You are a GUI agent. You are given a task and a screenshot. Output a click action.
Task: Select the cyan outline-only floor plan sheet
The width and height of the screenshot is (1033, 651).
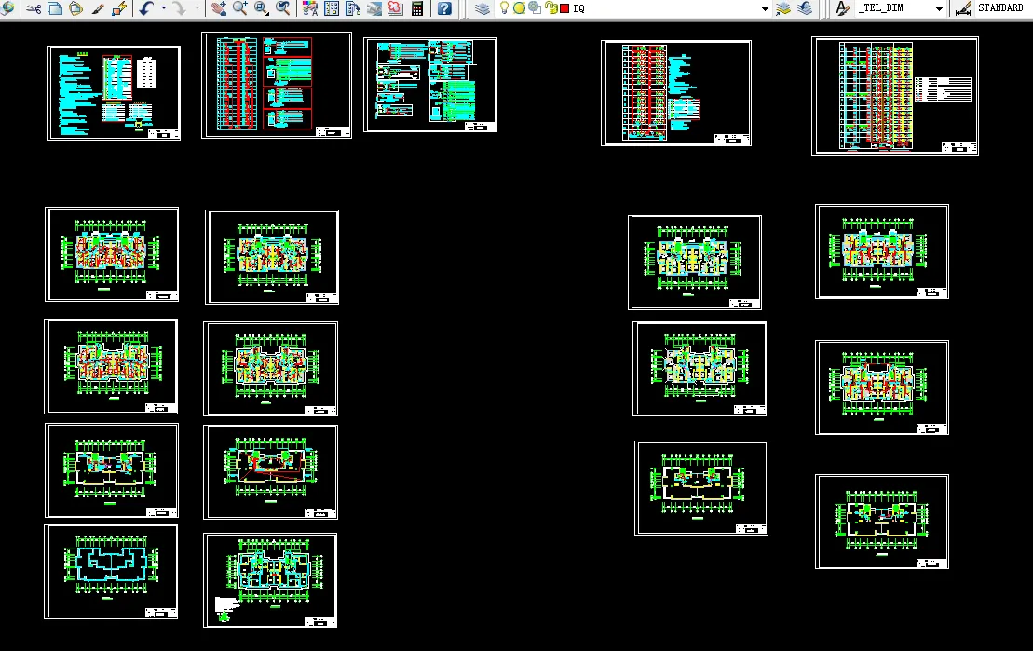point(111,572)
